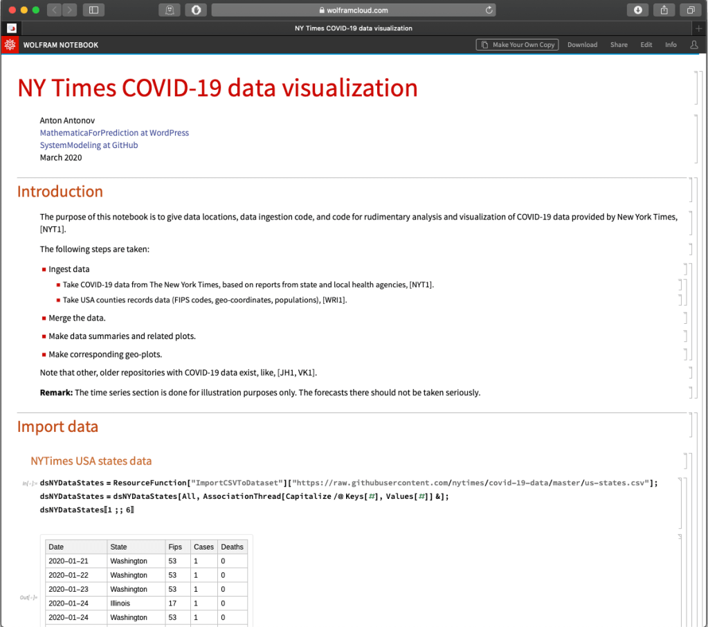Click the 2020-01-21 date cell

pos(76,561)
